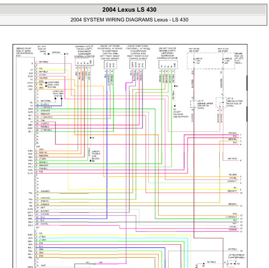The width and height of the screenshot is (269, 268).
Task: Select 'RED/YEL' at connector A20 pin 2
Action: tap(43, 152)
